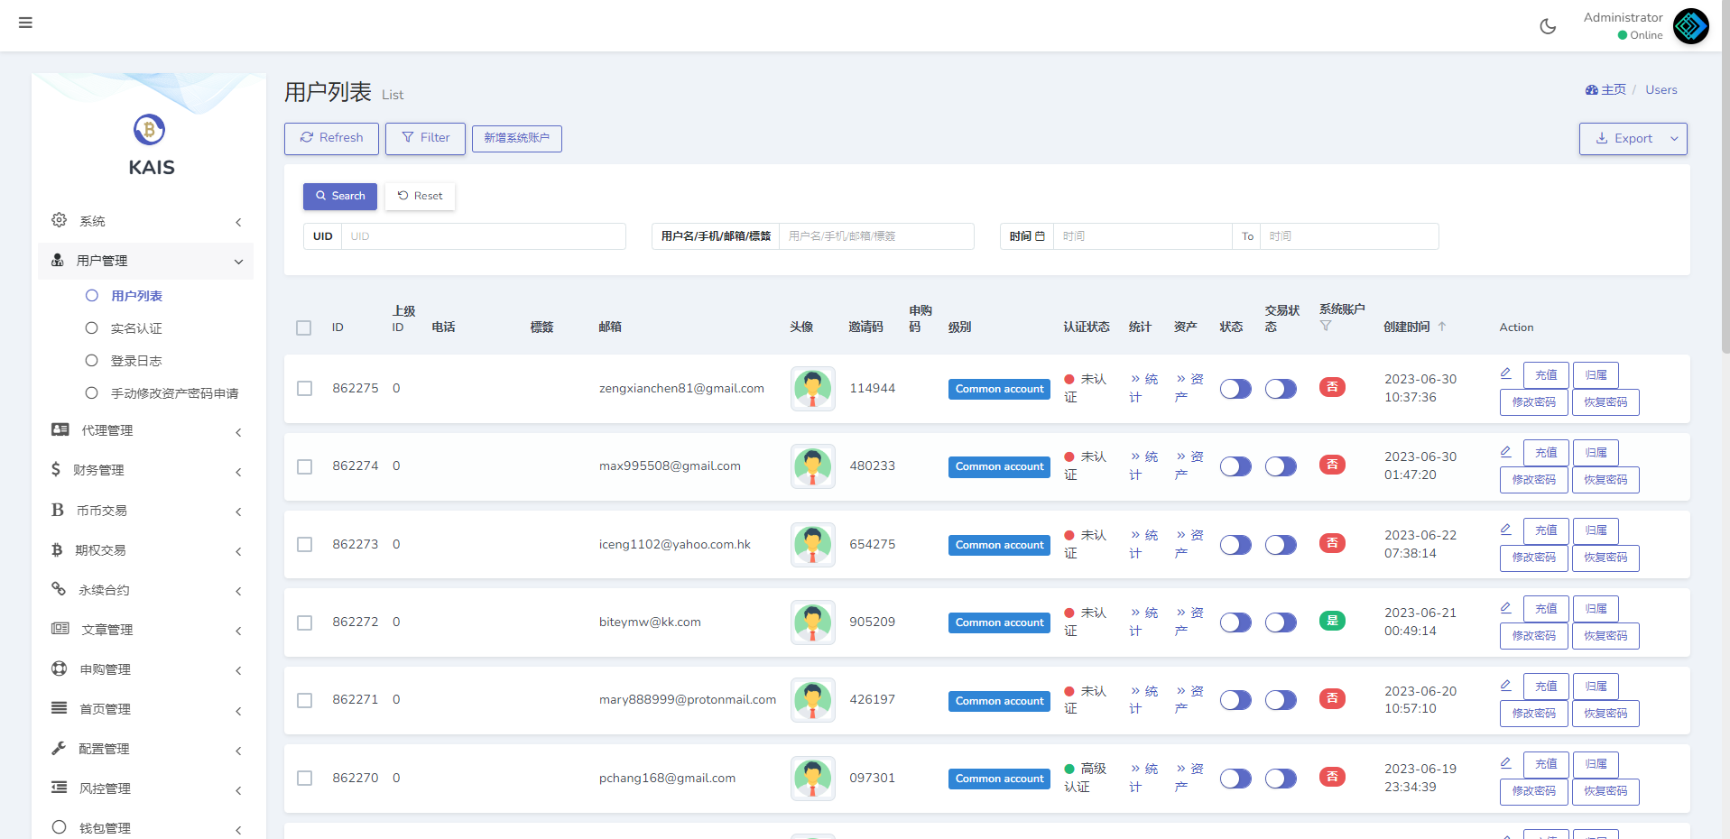The width and height of the screenshot is (1730, 839).
Task: Click the system account filter funnel icon
Action: pyautogui.click(x=1326, y=326)
